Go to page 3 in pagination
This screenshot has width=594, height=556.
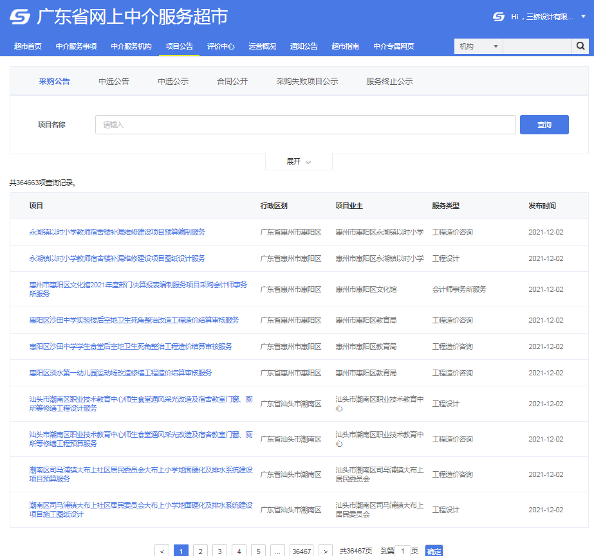220,551
